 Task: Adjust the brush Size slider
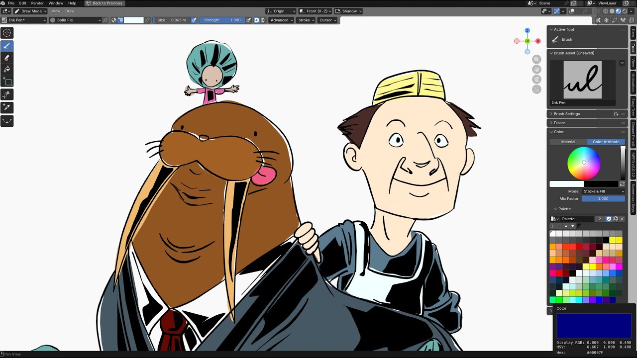[171, 20]
